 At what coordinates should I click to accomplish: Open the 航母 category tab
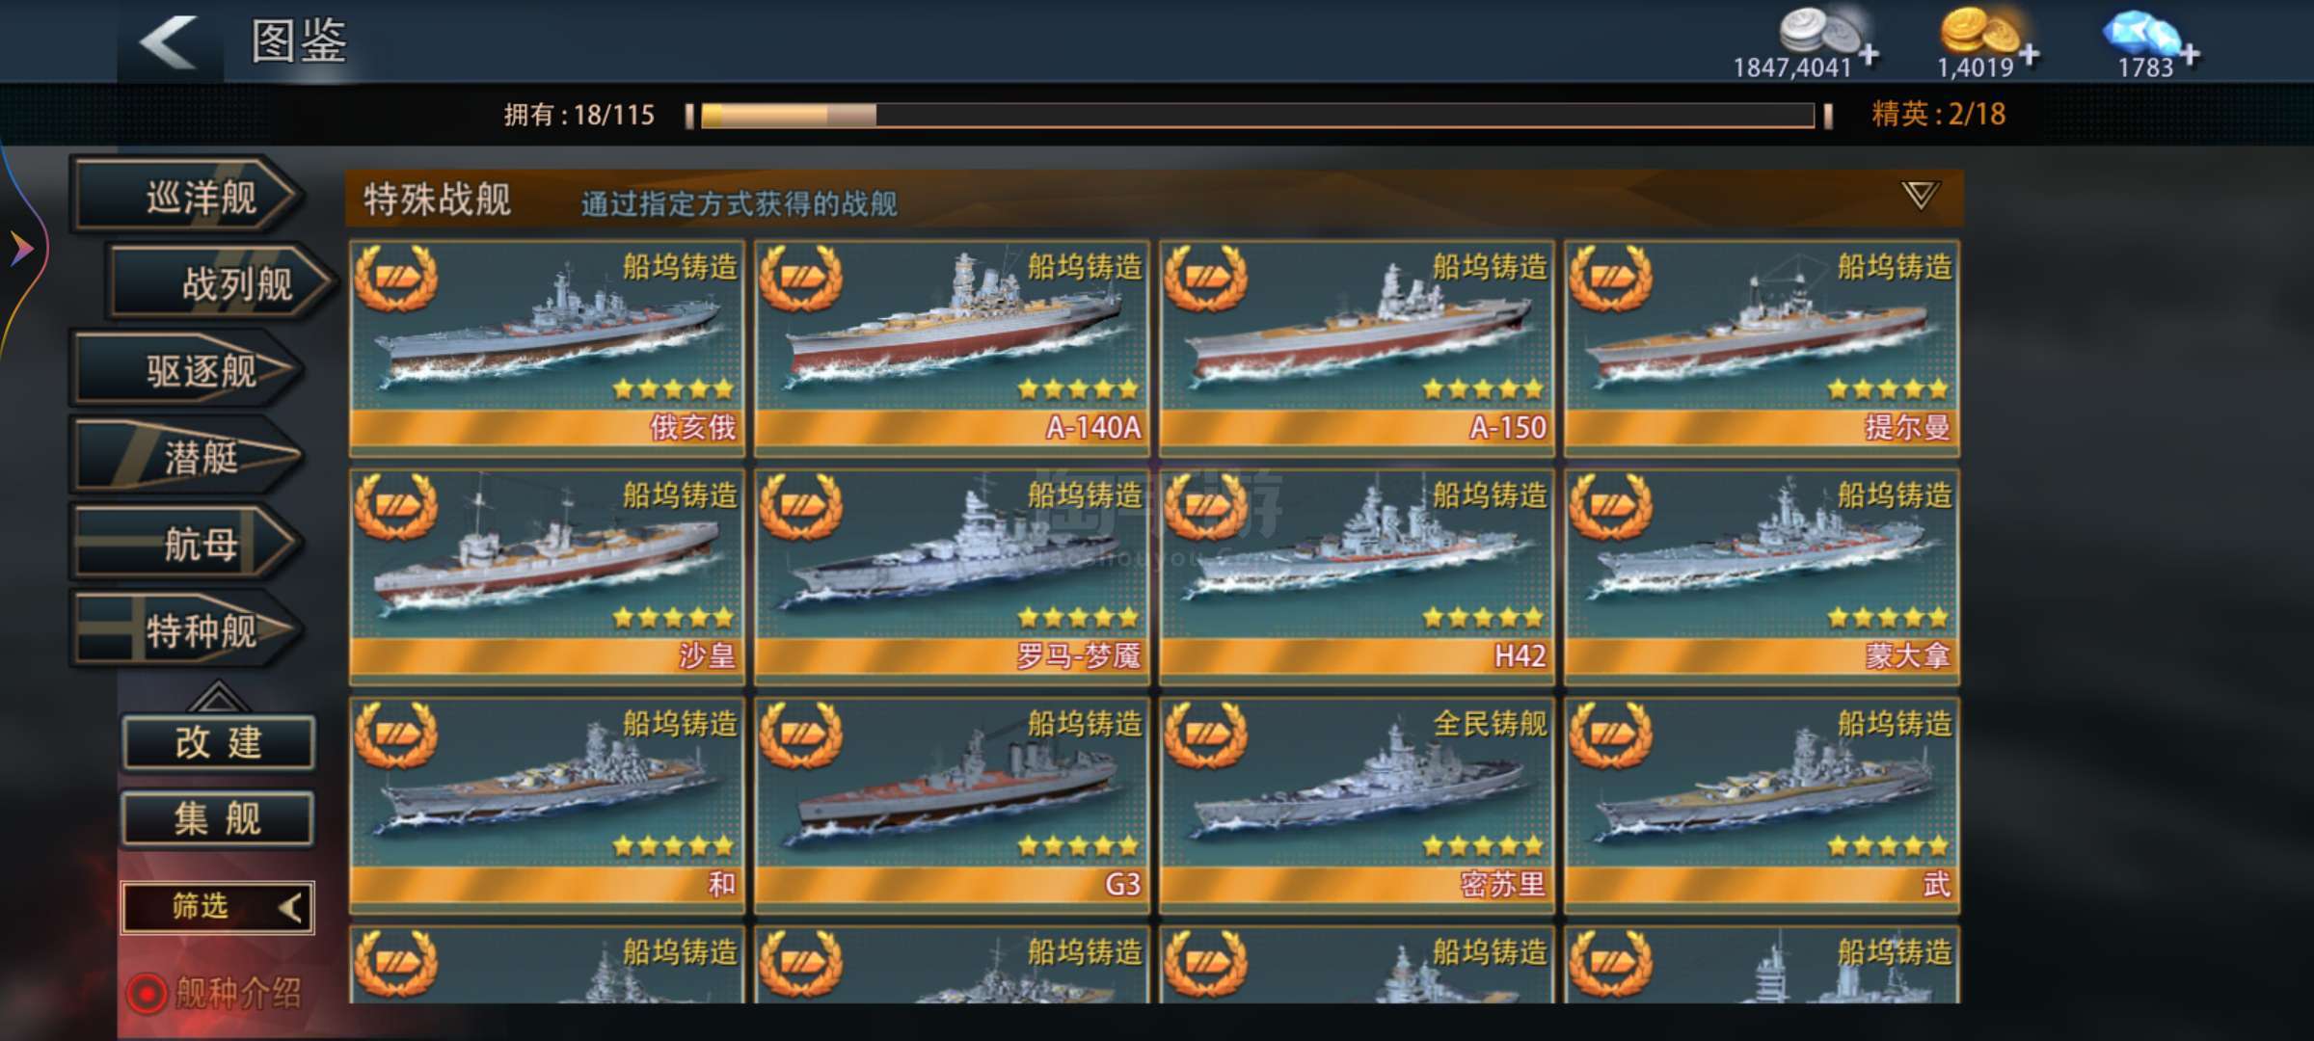point(189,545)
